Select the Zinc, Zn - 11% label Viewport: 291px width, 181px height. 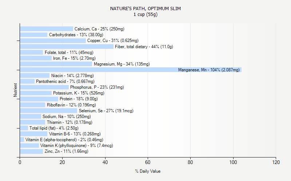(x=66, y=151)
